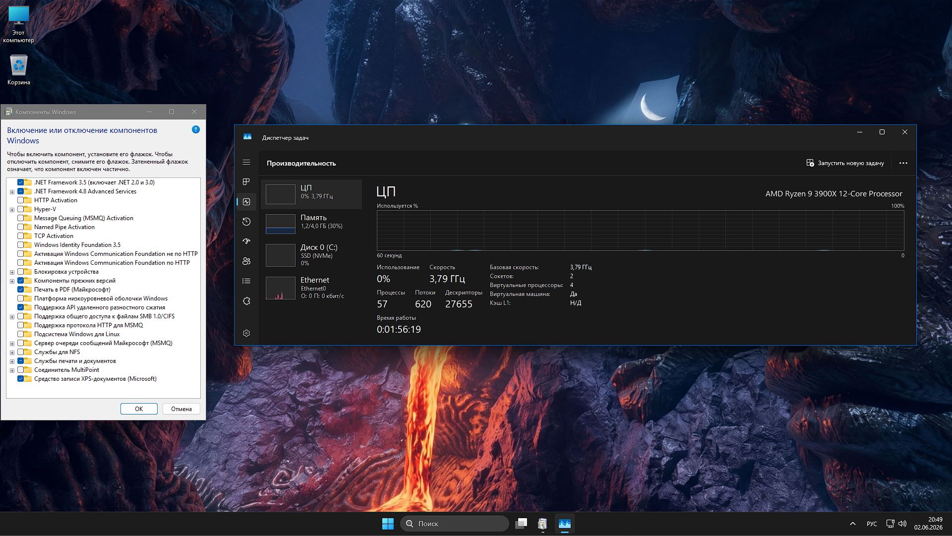
Task: Open 'Этот компьютер' desktop icon
Action: (19, 24)
